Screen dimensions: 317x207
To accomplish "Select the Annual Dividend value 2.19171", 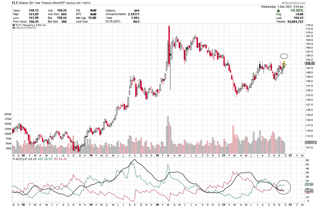I will [x=134, y=14].
